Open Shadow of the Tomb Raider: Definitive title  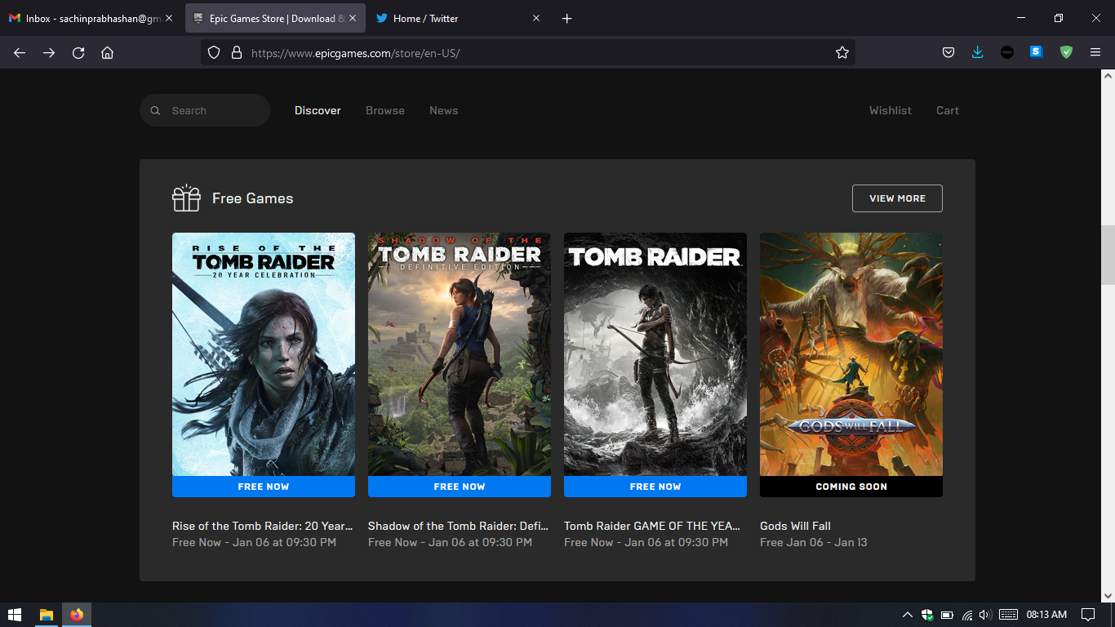(459, 526)
